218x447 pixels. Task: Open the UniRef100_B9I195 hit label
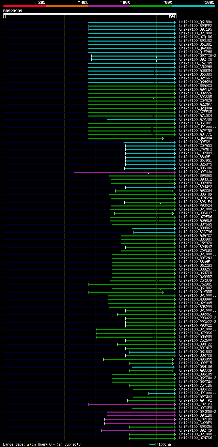(196, 30)
